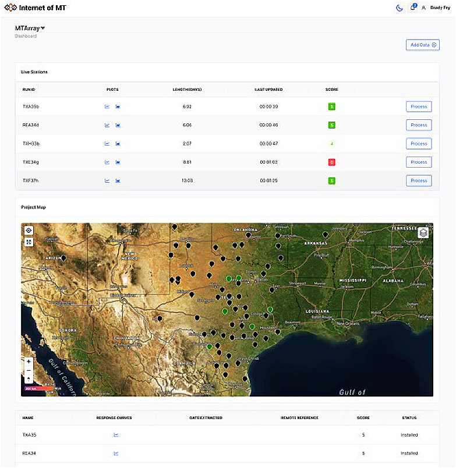Select the station marker near Memphis

326,235
